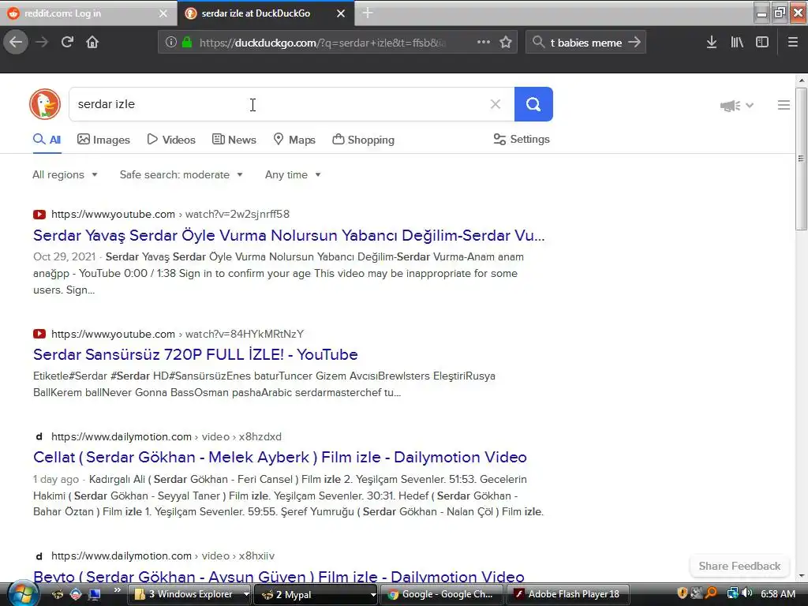Viewport: 808px width, 606px height.
Task: Reload the current page
Action: [67, 42]
